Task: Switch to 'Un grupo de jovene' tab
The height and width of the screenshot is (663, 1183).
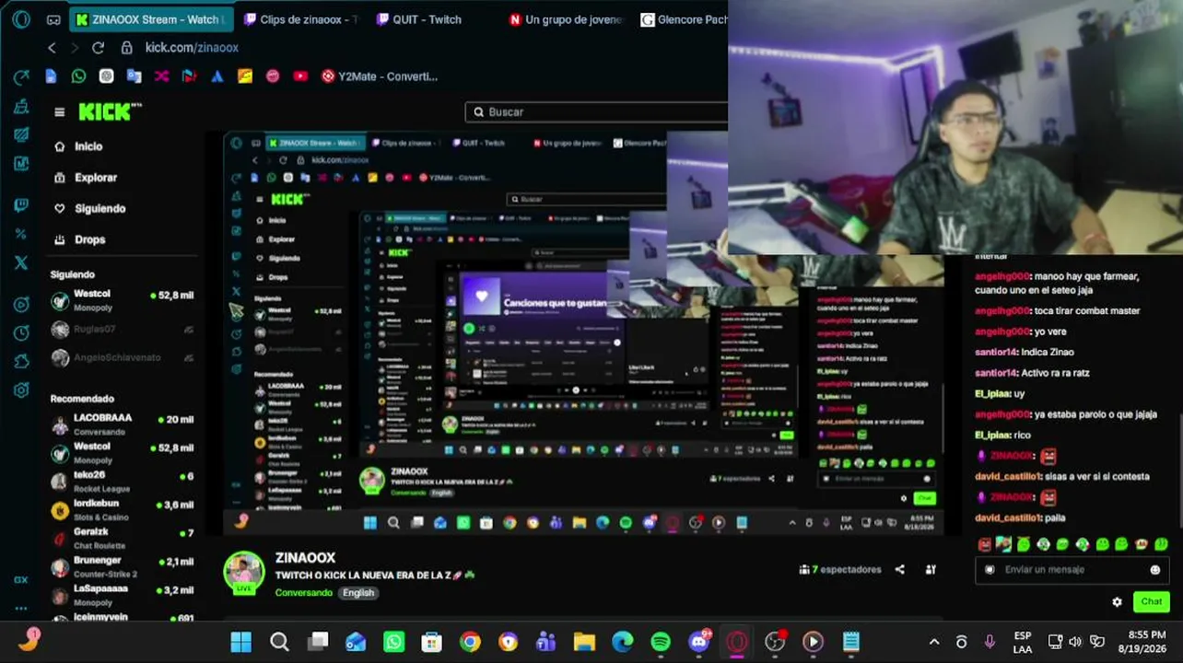Action: point(566,19)
